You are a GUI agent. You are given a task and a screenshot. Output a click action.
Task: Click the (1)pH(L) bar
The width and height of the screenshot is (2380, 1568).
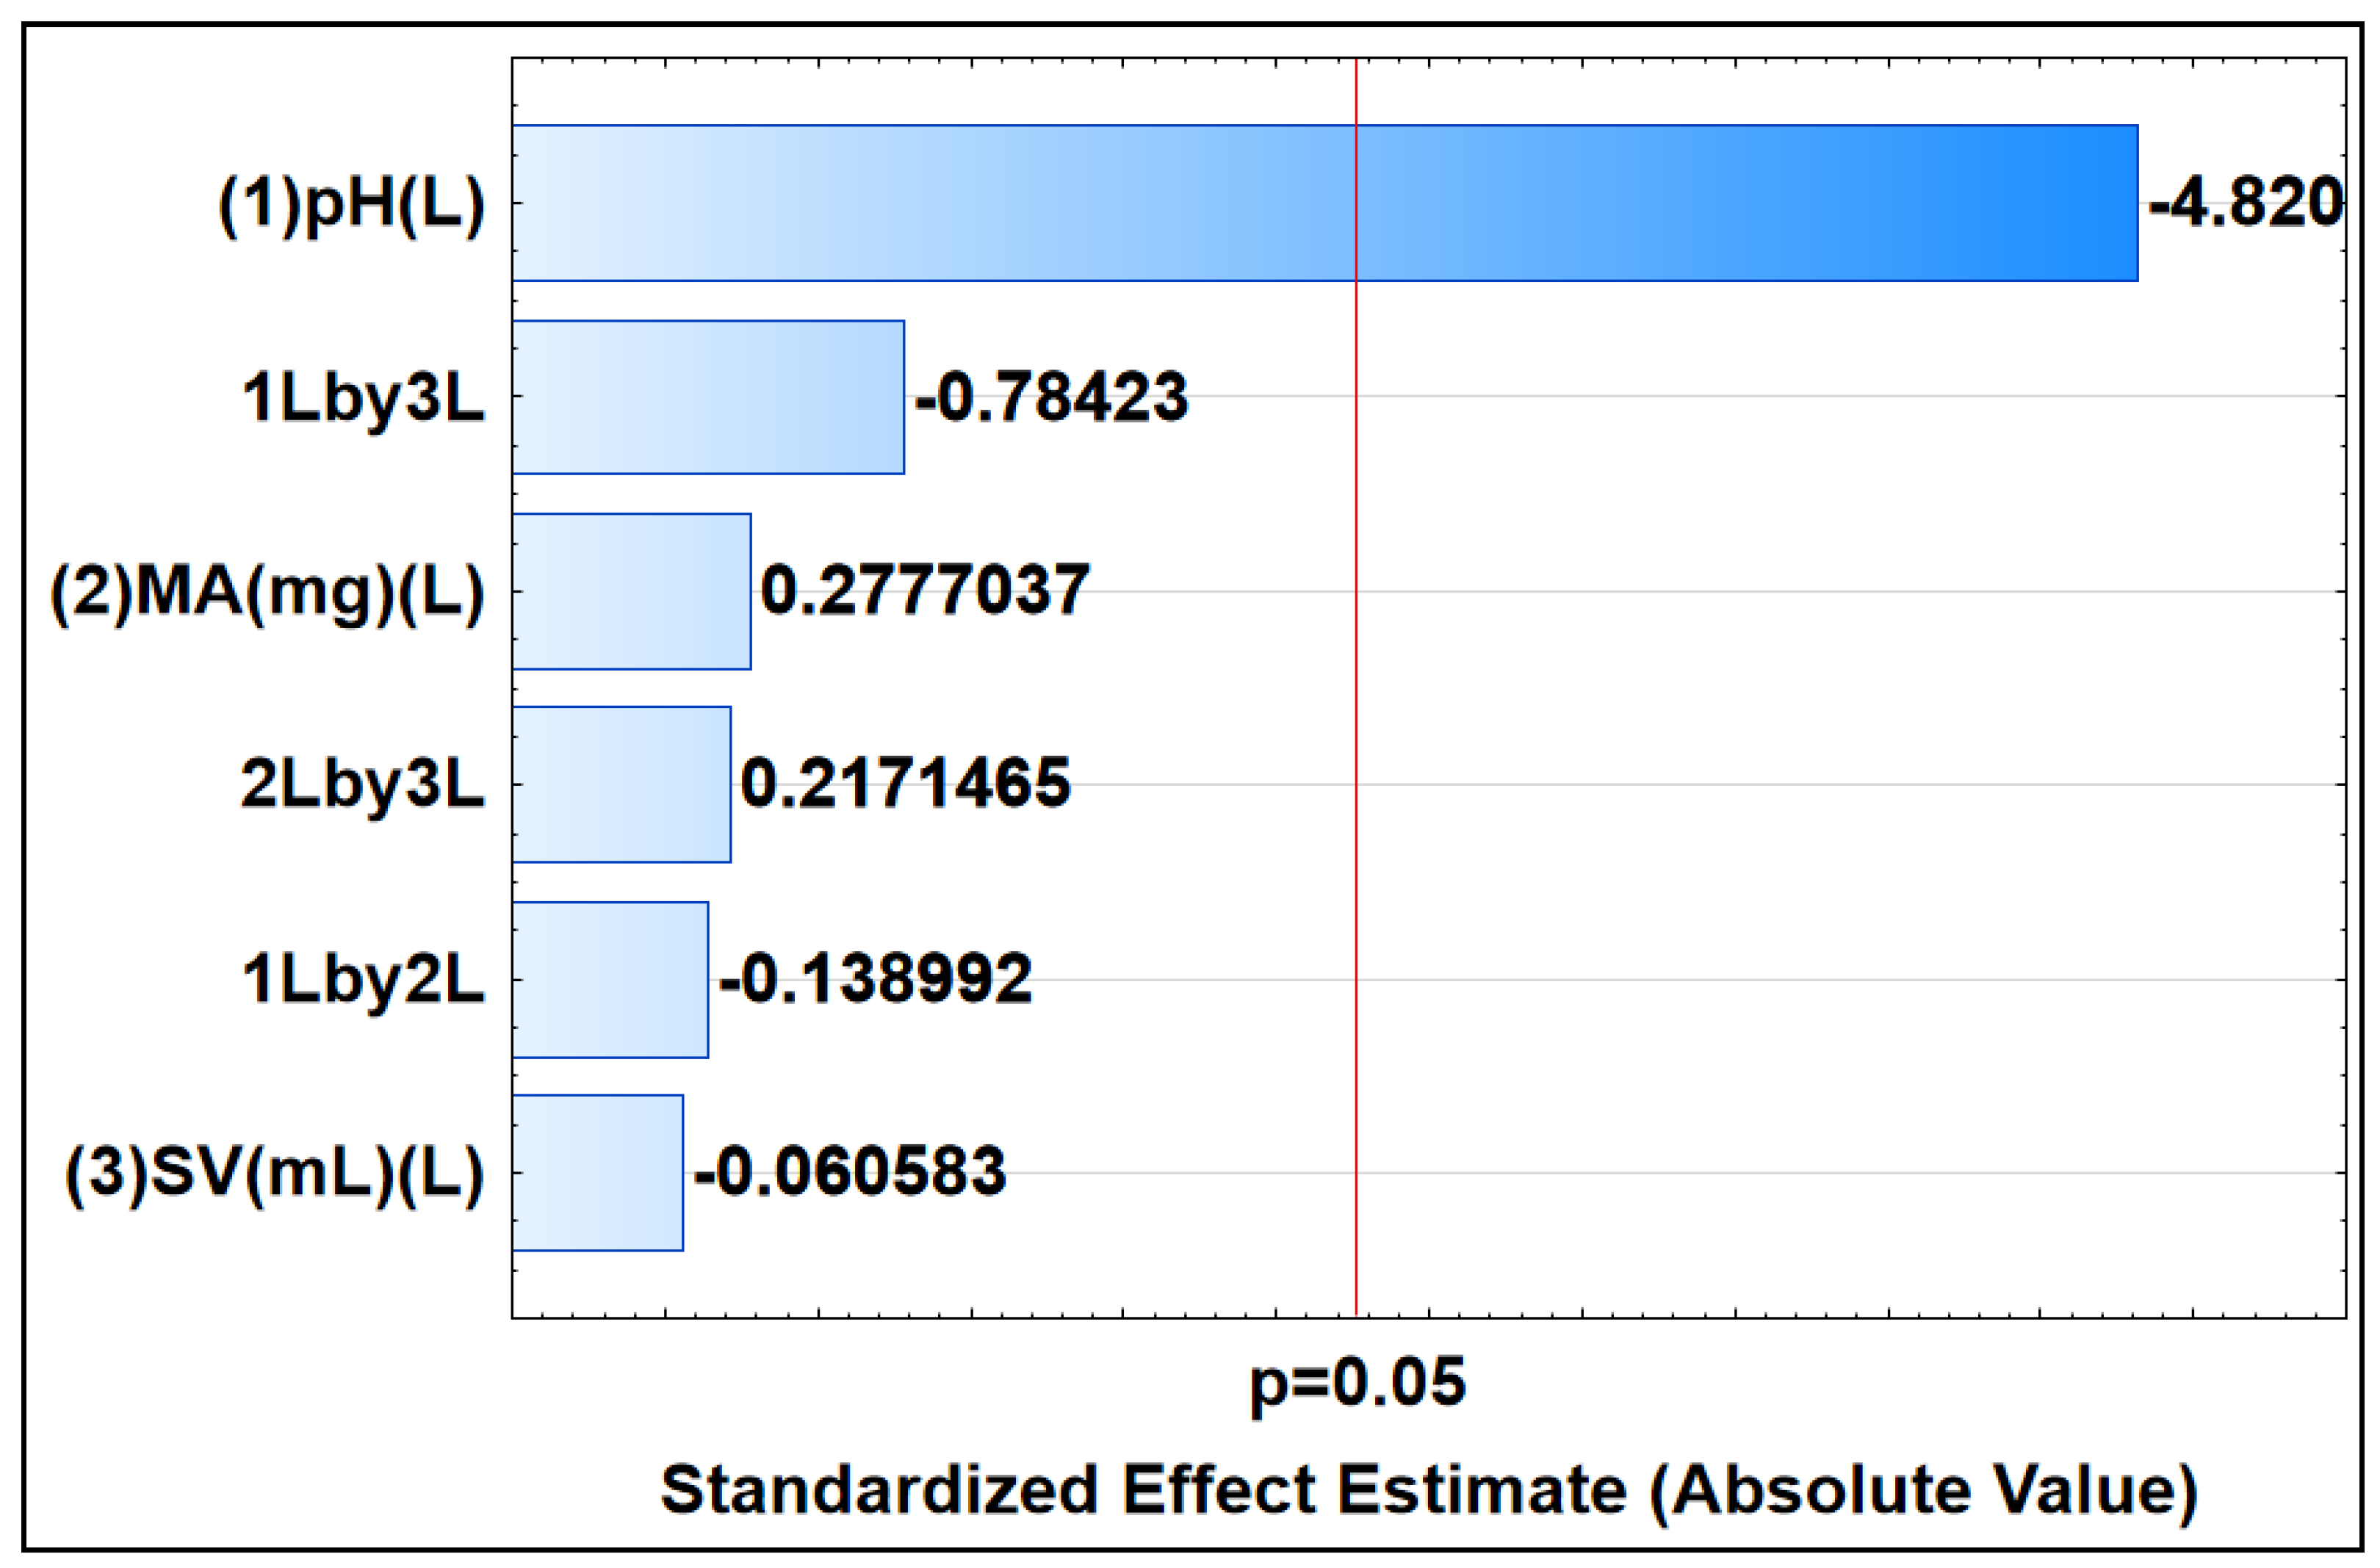[1324, 203]
